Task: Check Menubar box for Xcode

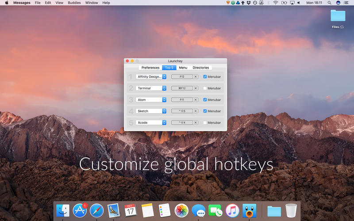Action: pyautogui.click(x=205, y=122)
